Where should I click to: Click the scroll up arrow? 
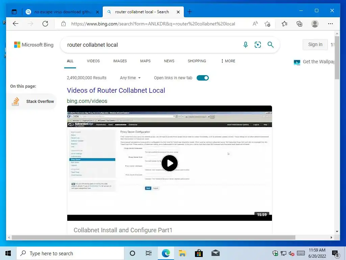click(337, 34)
